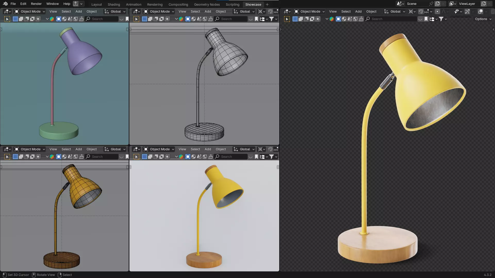The height and width of the screenshot is (278, 495).
Task: Open the Render menu
Action: coord(36,4)
